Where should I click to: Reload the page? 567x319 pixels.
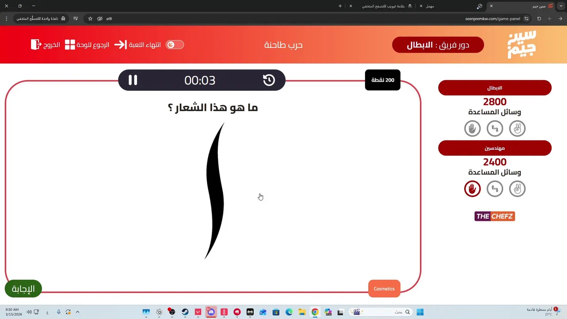click(x=539, y=19)
